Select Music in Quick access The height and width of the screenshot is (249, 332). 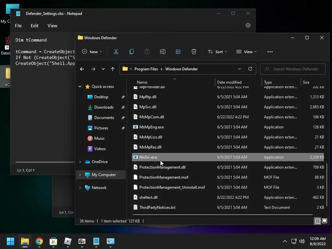(x=99, y=138)
